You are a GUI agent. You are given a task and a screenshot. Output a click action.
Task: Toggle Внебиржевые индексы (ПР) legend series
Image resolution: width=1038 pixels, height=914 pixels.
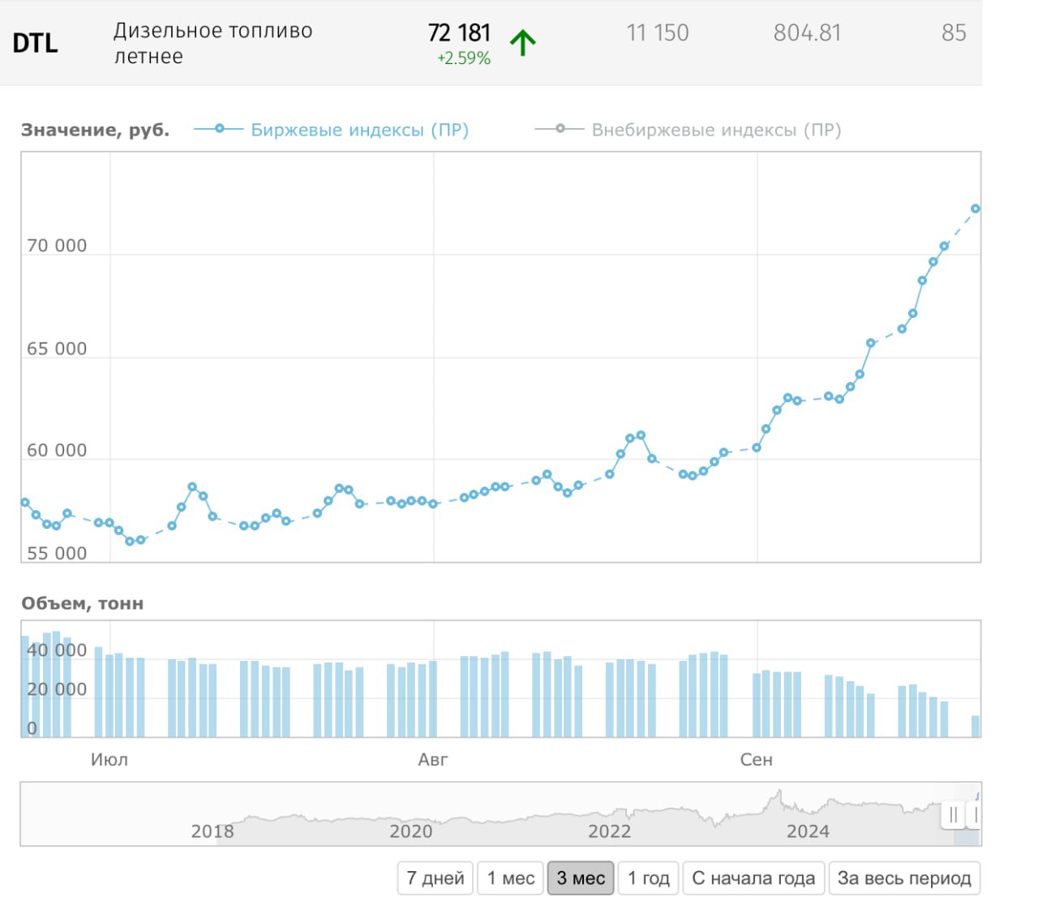point(688,130)
